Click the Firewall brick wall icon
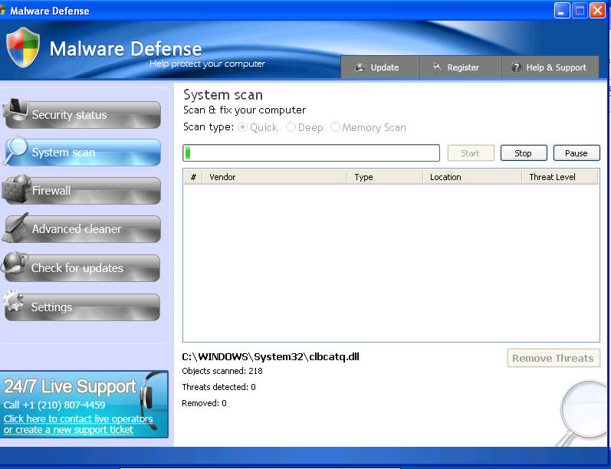Screen dimensions: 611x469 pos(17,189)
